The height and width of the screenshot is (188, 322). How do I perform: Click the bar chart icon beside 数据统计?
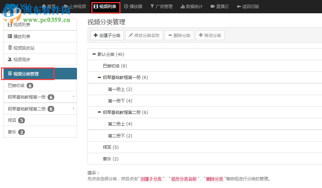tap(182, 7)
